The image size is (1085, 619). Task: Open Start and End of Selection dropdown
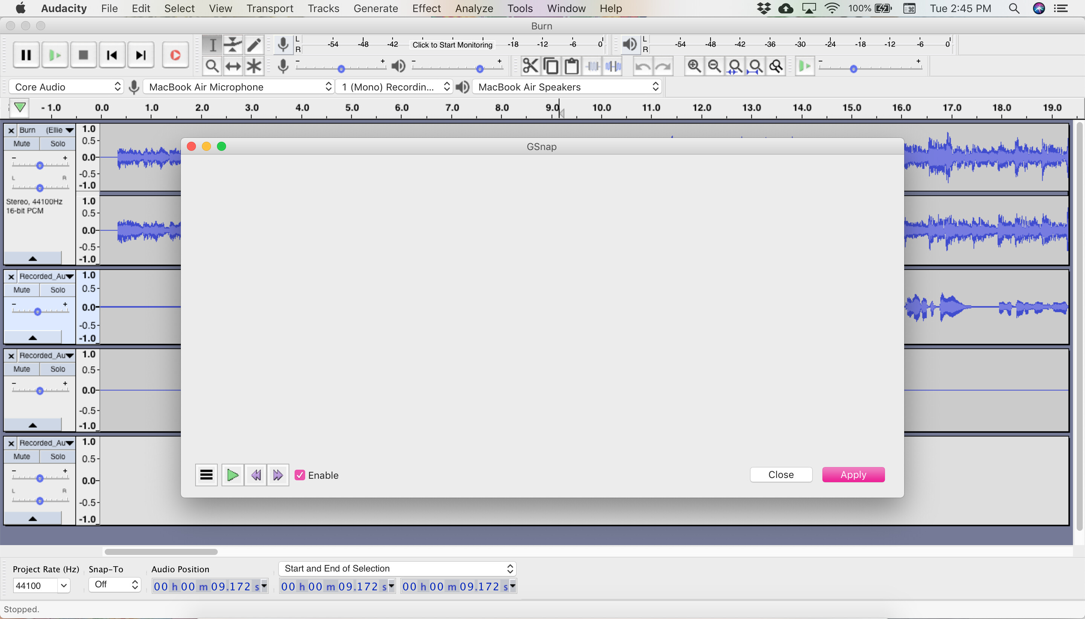397,568
